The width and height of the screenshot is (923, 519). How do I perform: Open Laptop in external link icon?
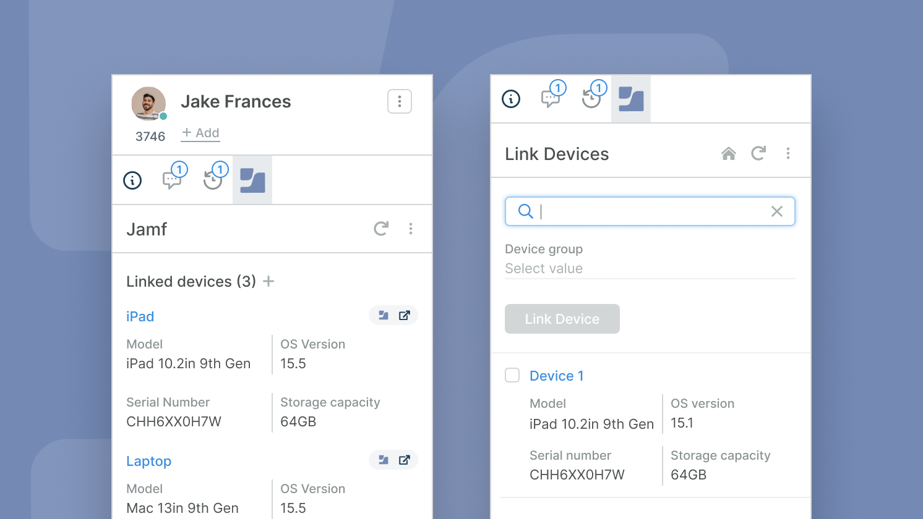(405, 460)
